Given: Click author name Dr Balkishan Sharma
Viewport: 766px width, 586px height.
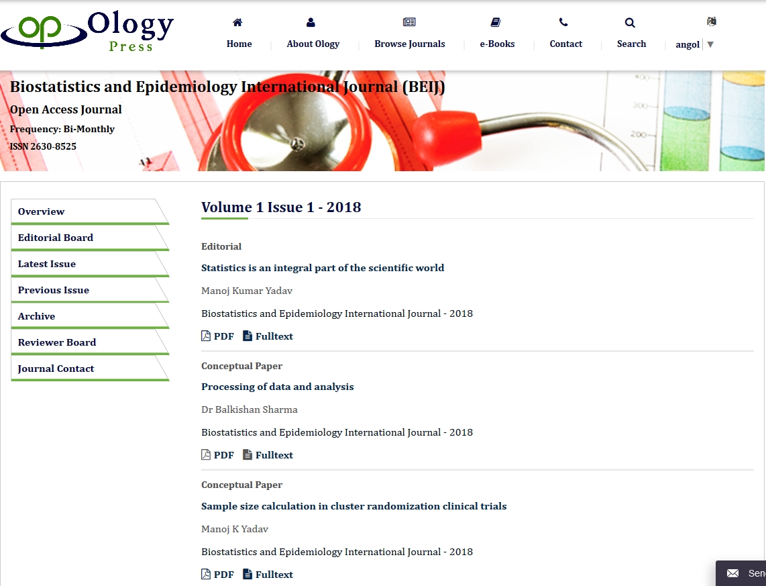Looking at the screenshot, I should coord(249,409).
